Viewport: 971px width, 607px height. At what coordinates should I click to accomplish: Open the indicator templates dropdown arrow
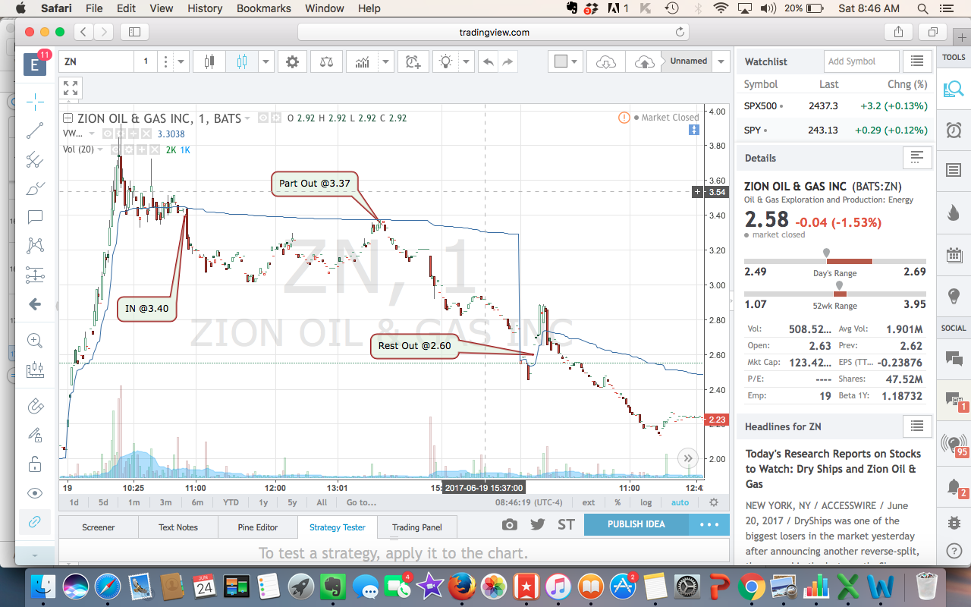[x=386, y=61]
